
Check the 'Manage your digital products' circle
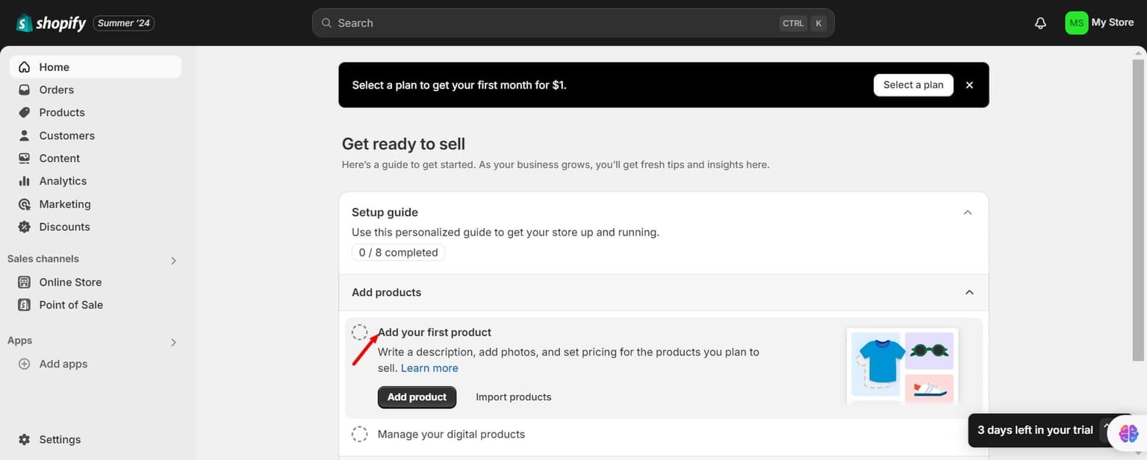point(360,434)
